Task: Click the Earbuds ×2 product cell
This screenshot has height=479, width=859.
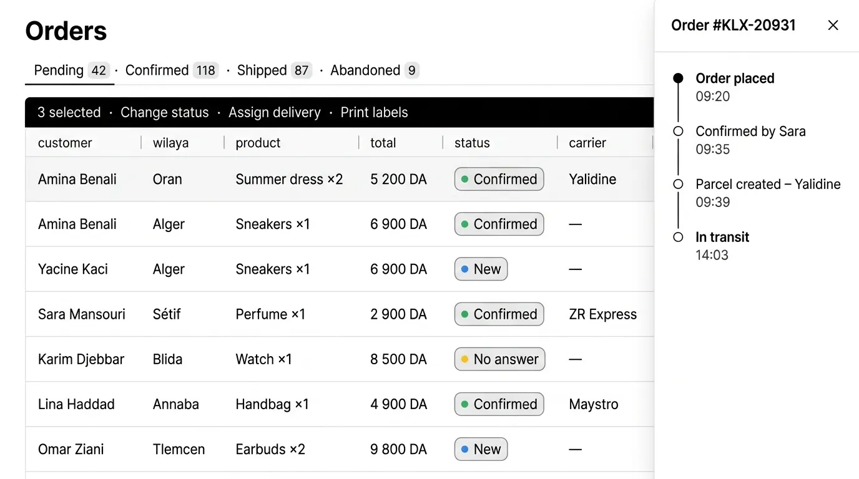Action: point(270,449)
